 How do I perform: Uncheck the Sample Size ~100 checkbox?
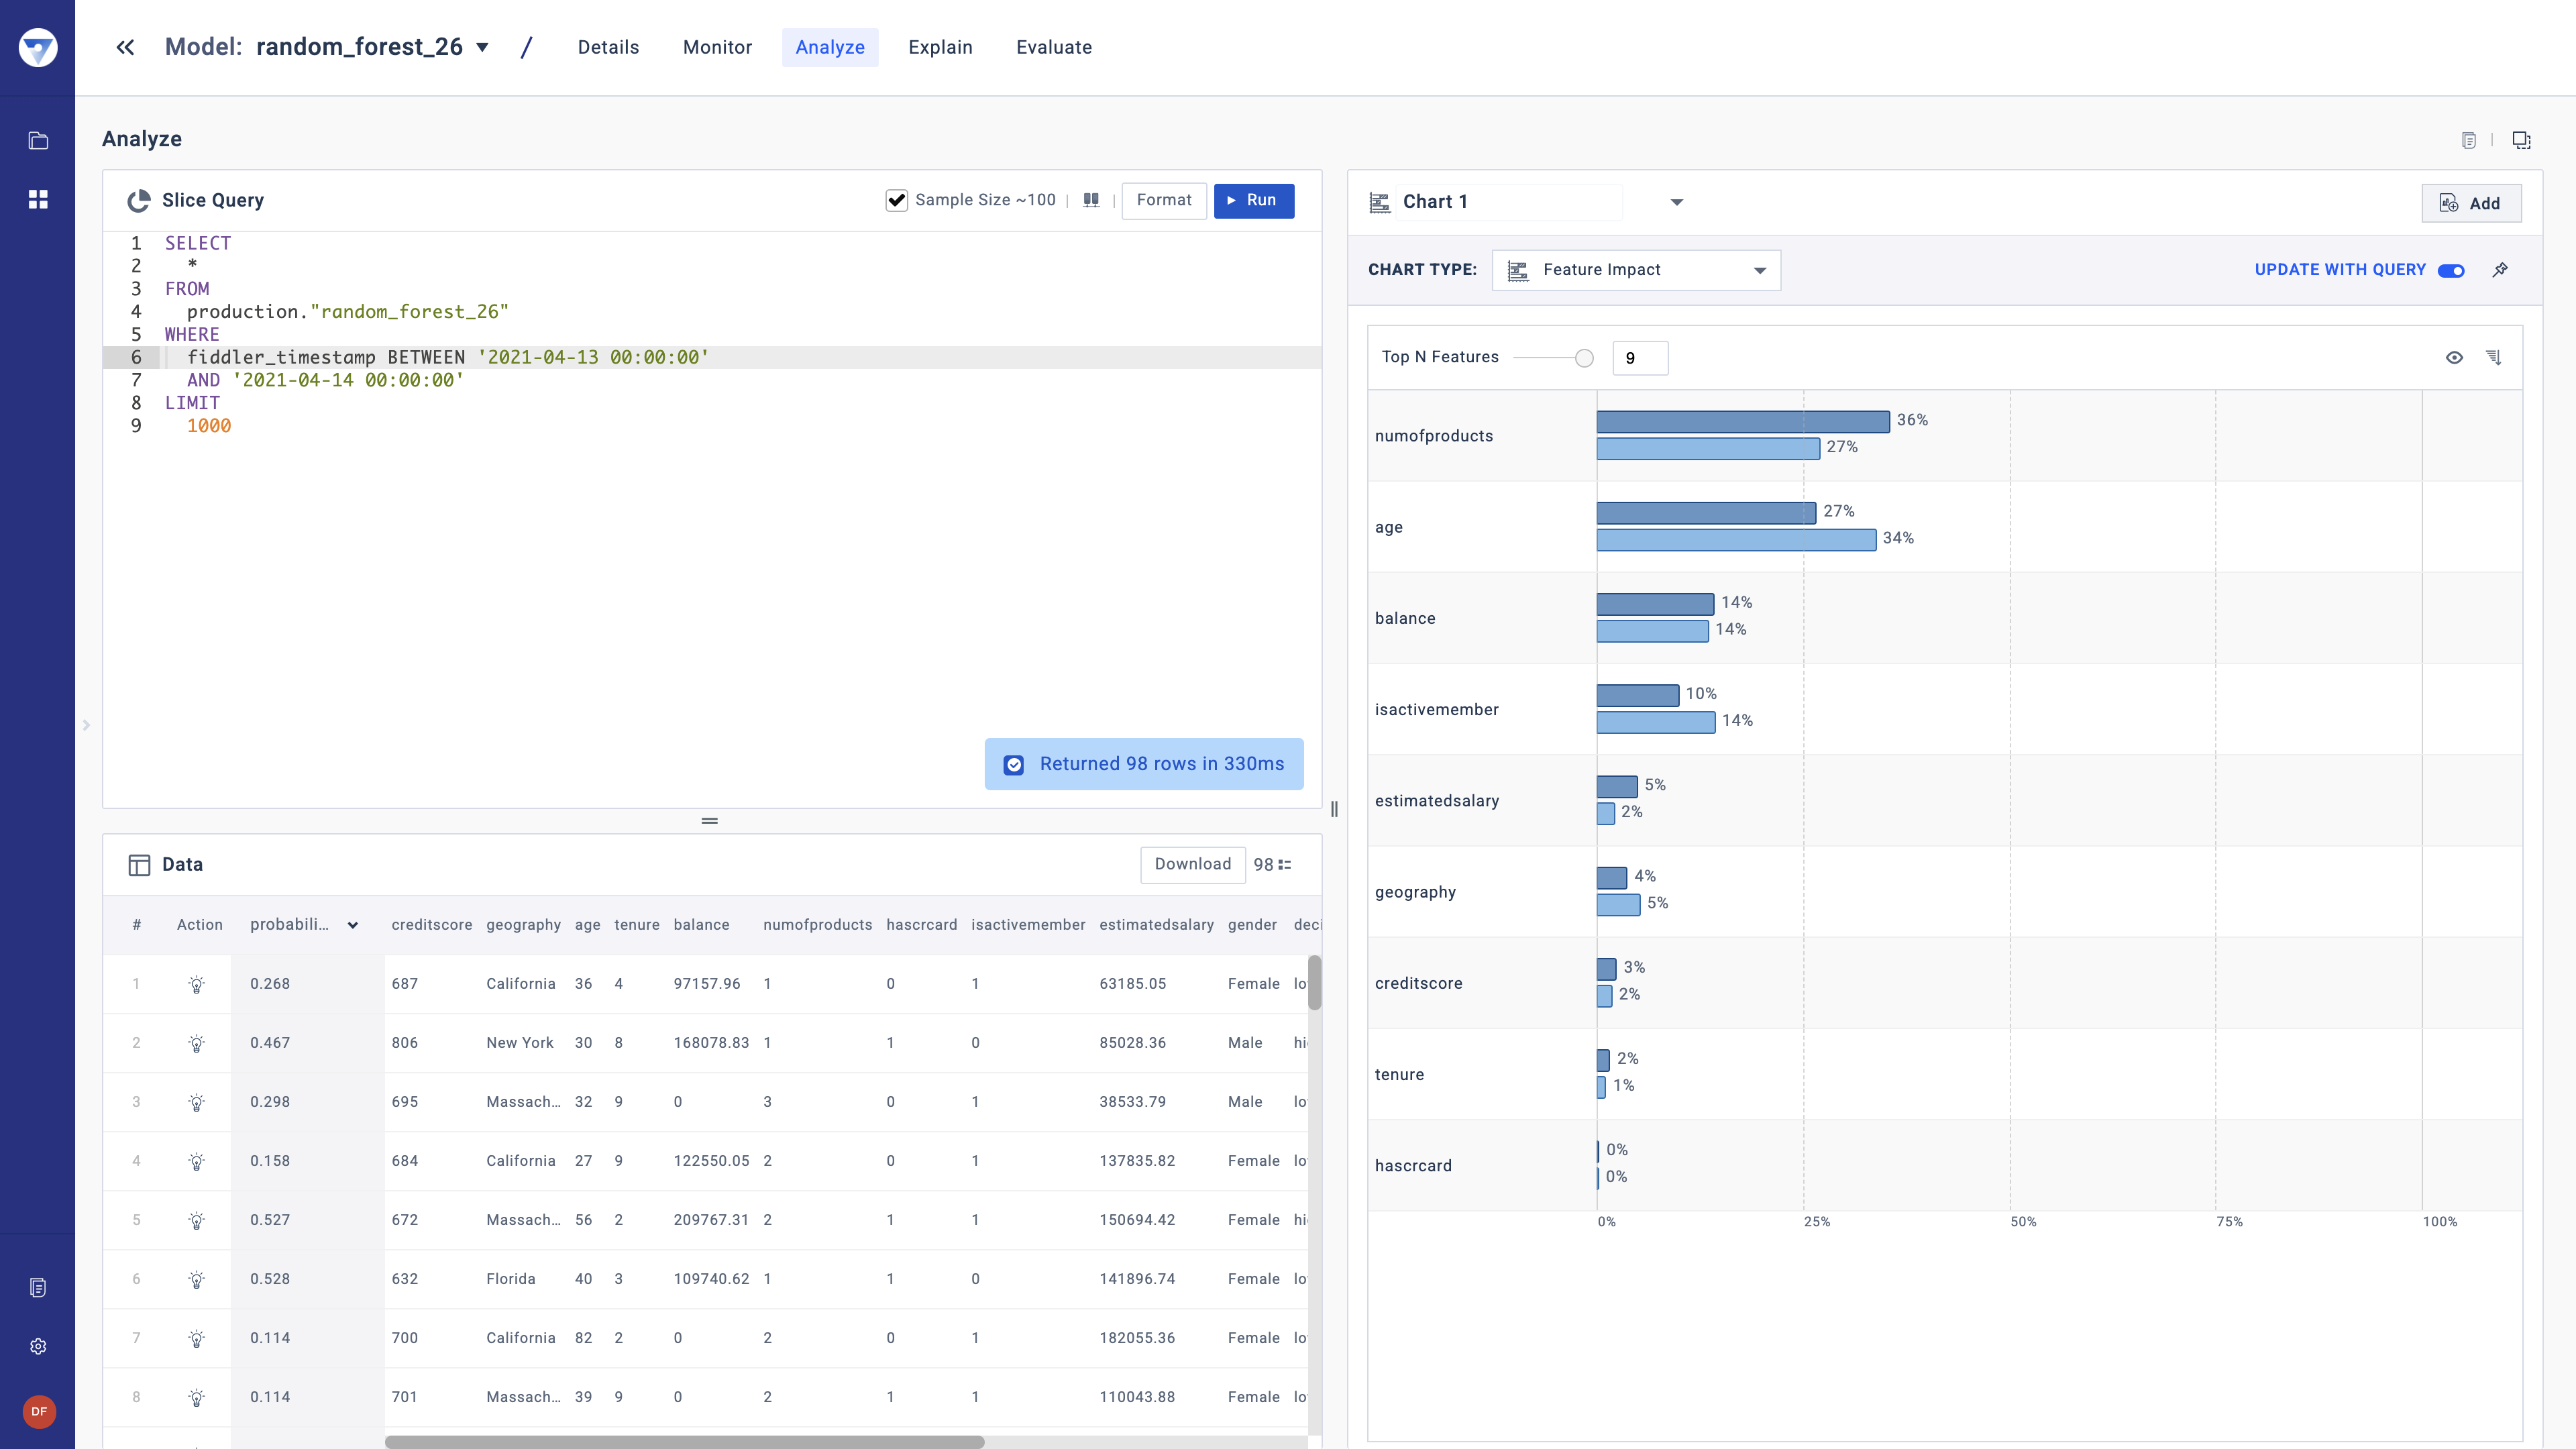coord(896,200)
